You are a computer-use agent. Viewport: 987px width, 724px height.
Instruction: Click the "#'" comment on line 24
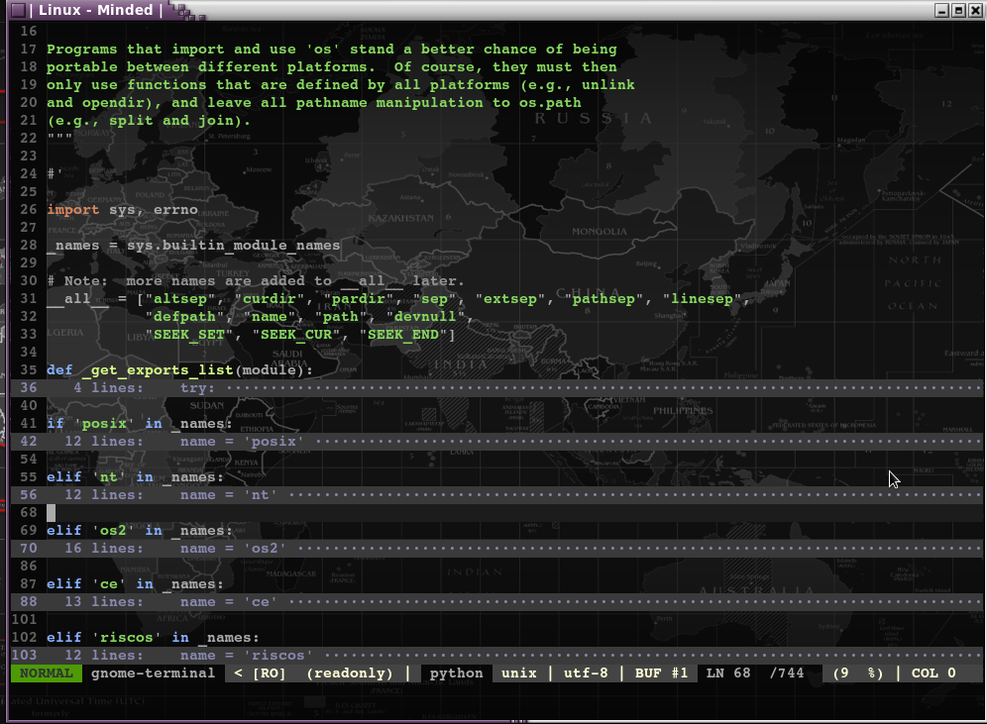[55, 173]
